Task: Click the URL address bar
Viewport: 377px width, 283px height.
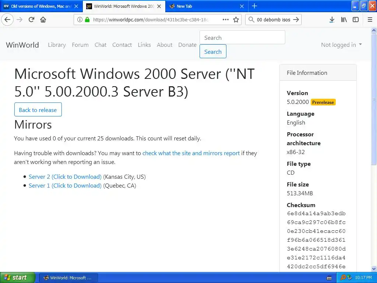Action: (150, 20)
